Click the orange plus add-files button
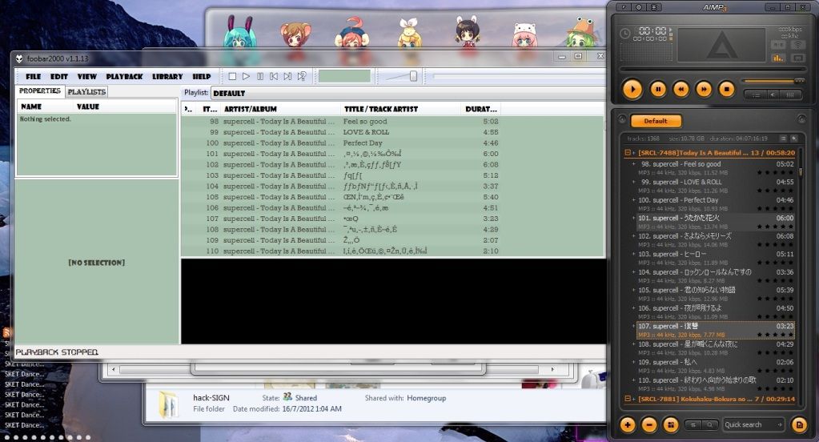 click(628, 424)
